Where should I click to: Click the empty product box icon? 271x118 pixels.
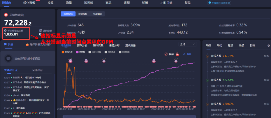pos(8,58)
